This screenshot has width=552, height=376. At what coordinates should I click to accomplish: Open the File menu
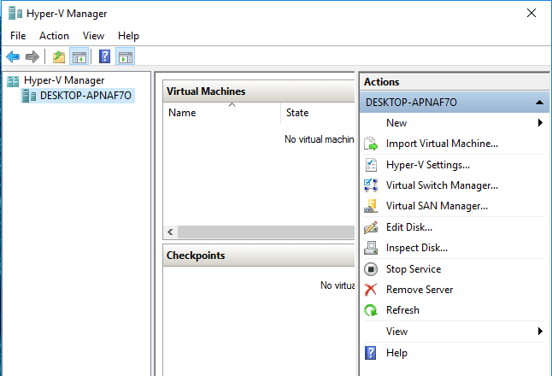(18, 36)
